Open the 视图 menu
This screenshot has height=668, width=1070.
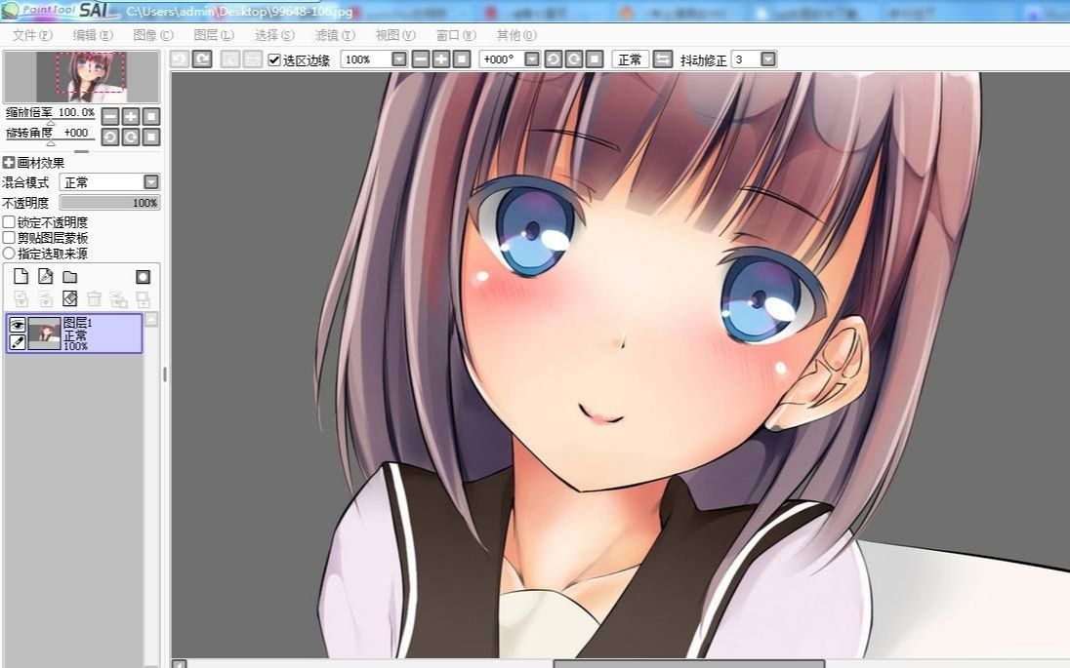pos(395,35)
